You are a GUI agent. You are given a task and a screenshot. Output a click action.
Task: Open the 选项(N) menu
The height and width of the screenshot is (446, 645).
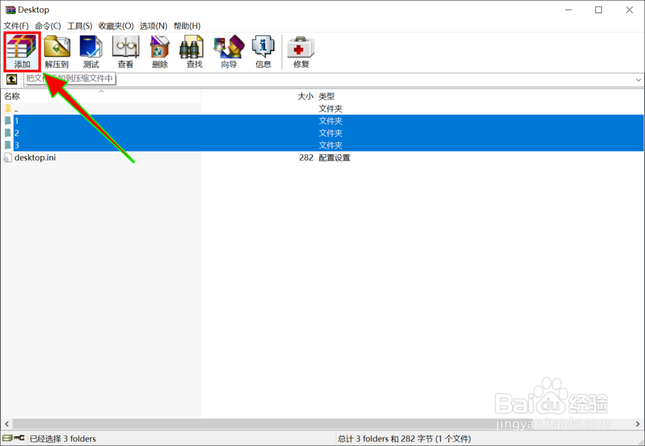pyautogui.click(x=154, y=26)
